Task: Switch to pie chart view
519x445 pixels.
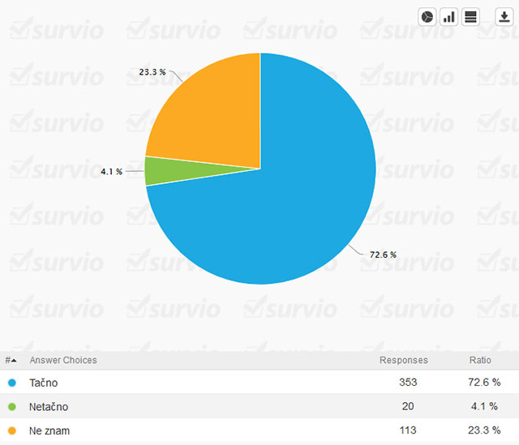Action: (x=427, y=17)
